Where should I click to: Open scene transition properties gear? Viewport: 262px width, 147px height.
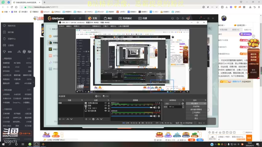point(183,104)
